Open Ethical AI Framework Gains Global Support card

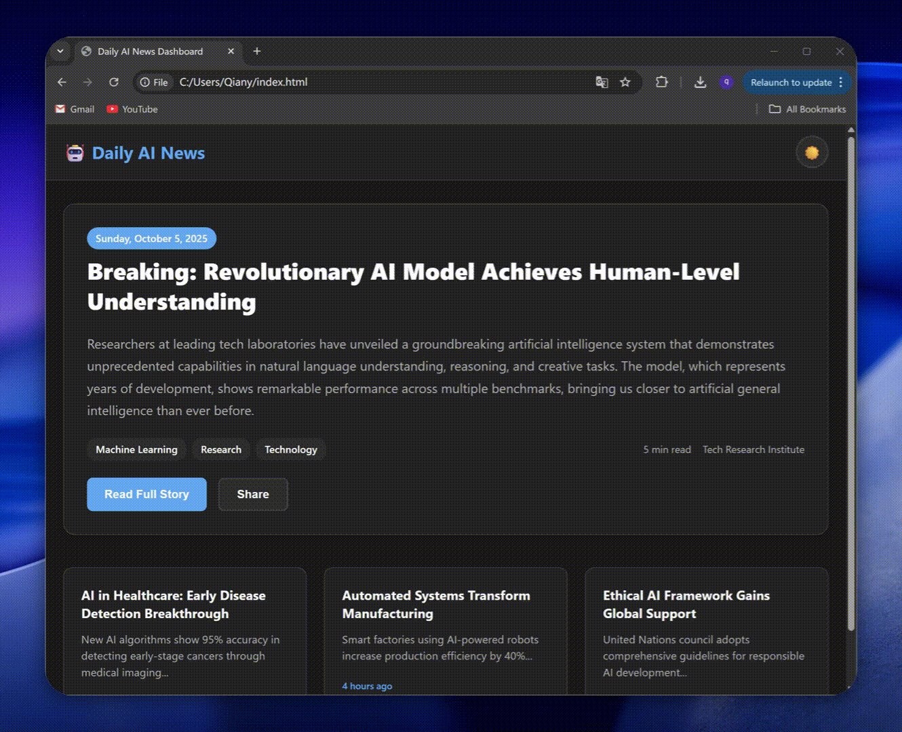coord(707,631)
